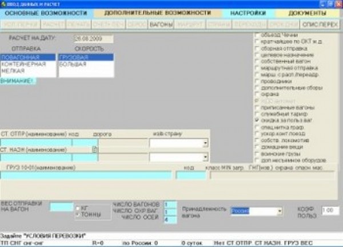Screen dimensions: 343x247
Task: Minimize the window
Action: coord(322,4)
